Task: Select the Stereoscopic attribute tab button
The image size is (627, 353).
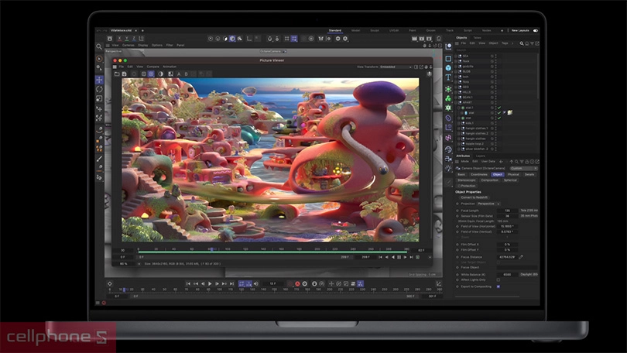Action: 466,180
